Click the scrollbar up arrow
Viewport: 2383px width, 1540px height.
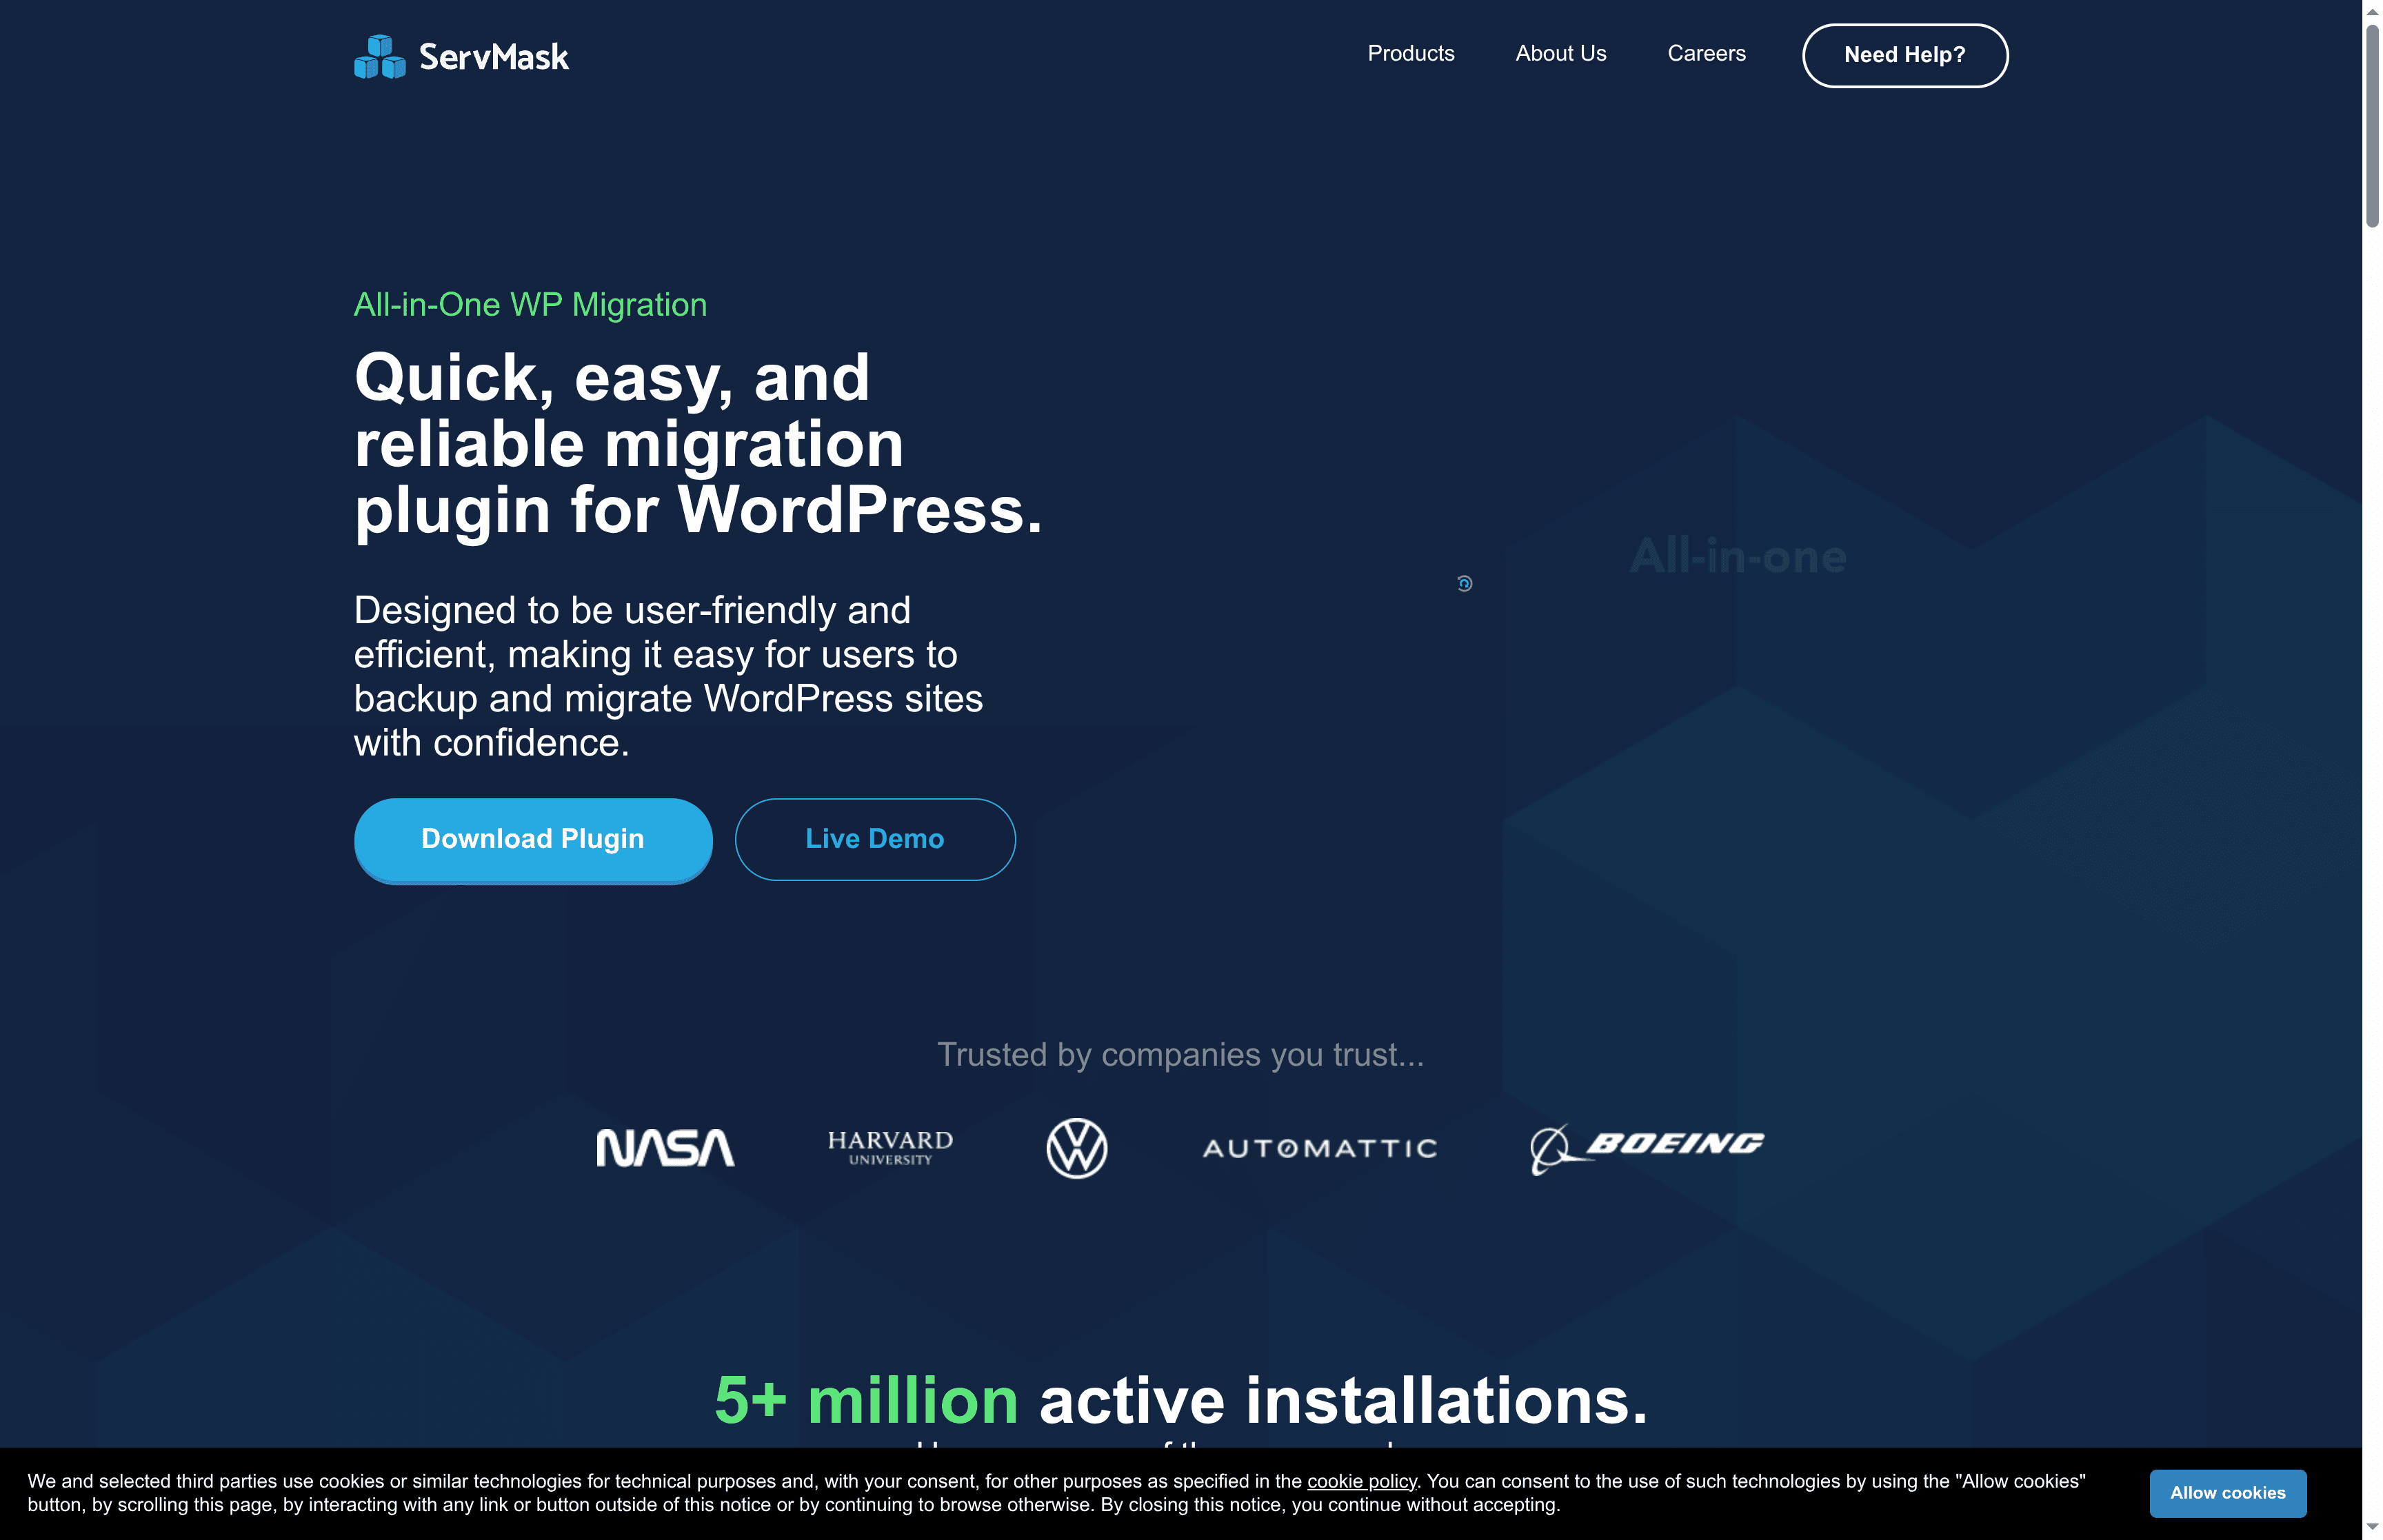tap(2372, 10)
